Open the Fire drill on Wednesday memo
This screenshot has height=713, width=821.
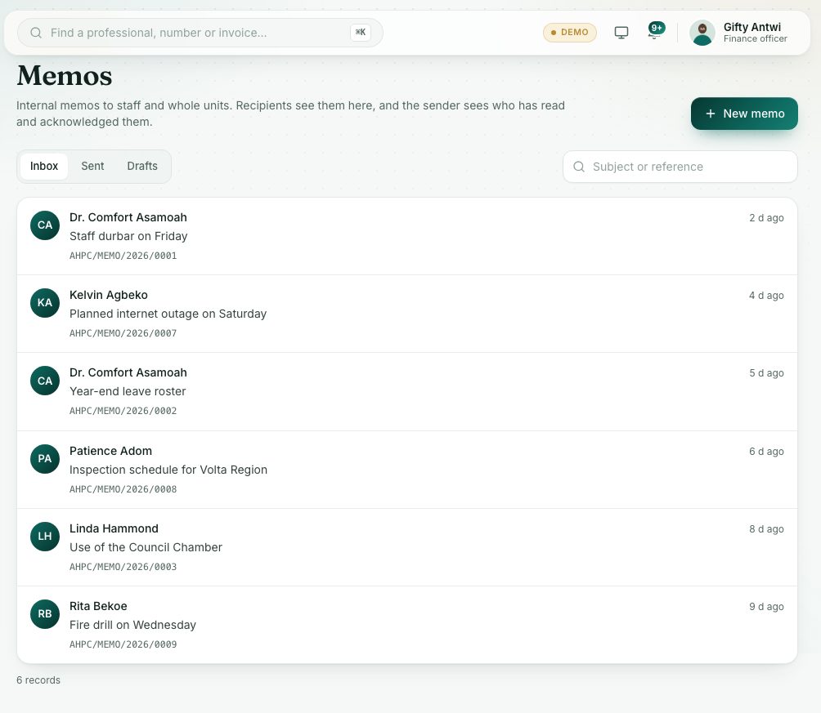pos(407,625)
